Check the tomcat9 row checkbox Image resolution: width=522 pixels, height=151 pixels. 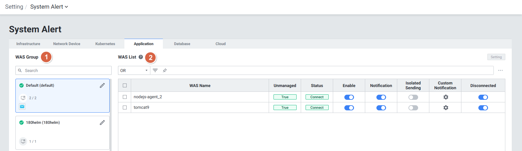(x=125, y=107)
